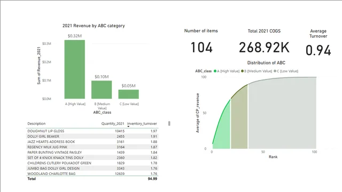Click the table vertical scrollbar handle
The image size is (342, 192).
169,123
